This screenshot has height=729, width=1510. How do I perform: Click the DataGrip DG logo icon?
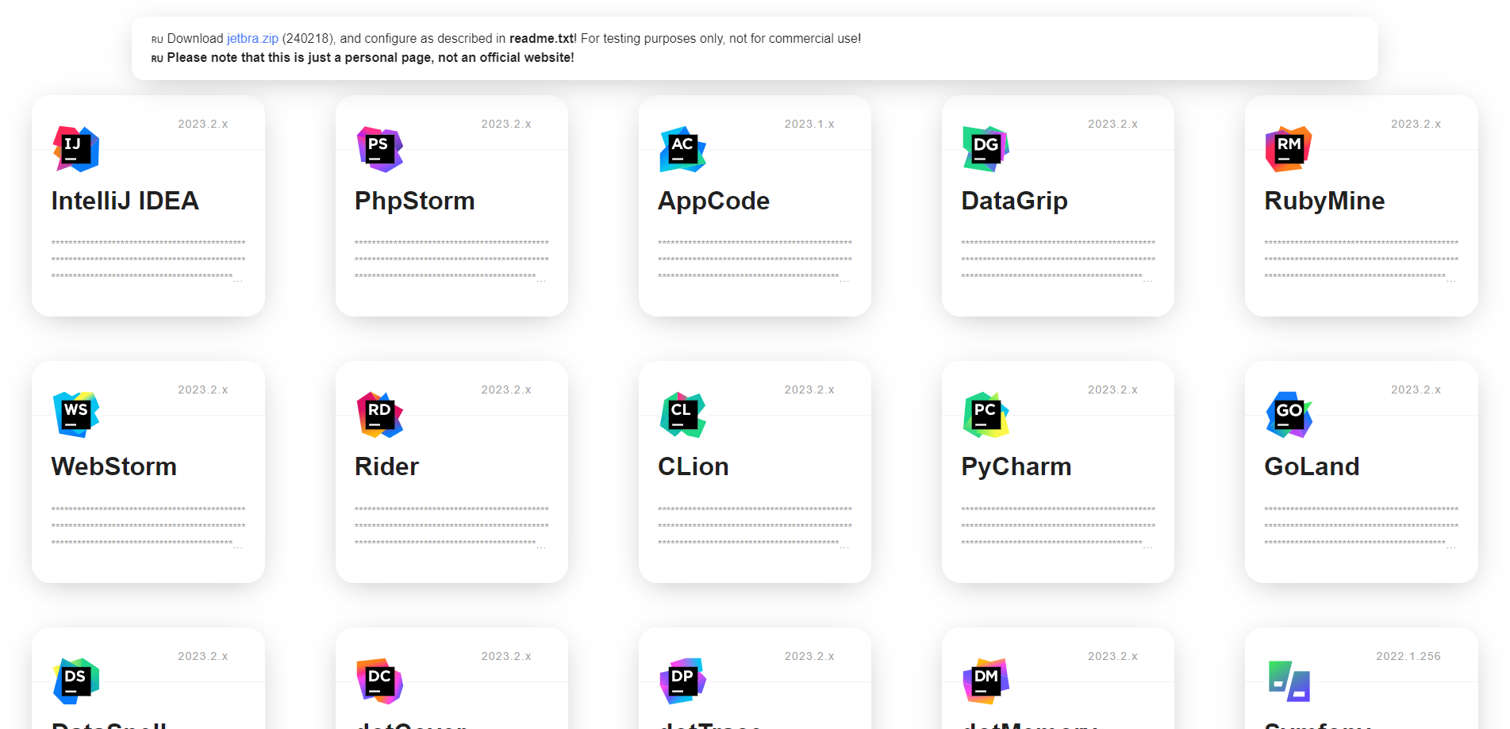[986, 149]
